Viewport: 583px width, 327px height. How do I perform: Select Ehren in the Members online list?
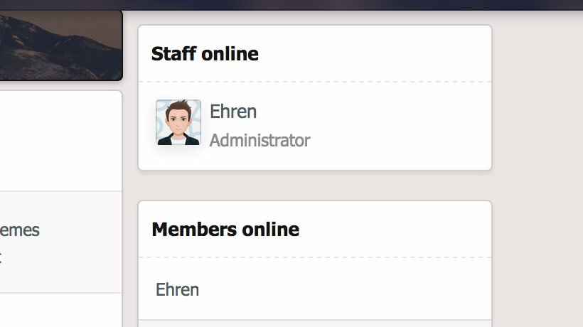coord(177,289)
